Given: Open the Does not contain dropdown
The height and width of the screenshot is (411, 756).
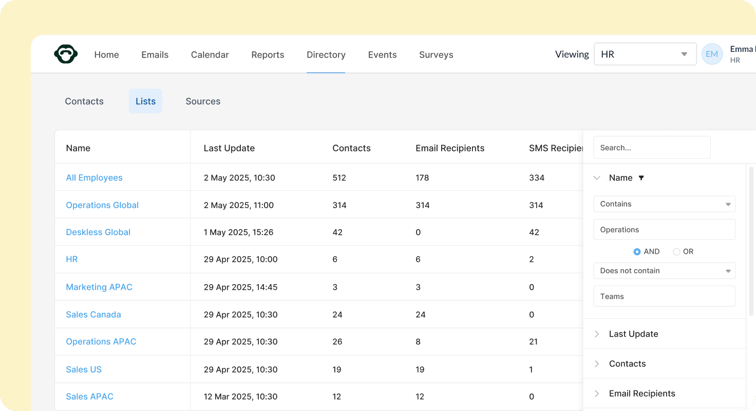Looking at the screenshot, I should (x=664, y=271).
